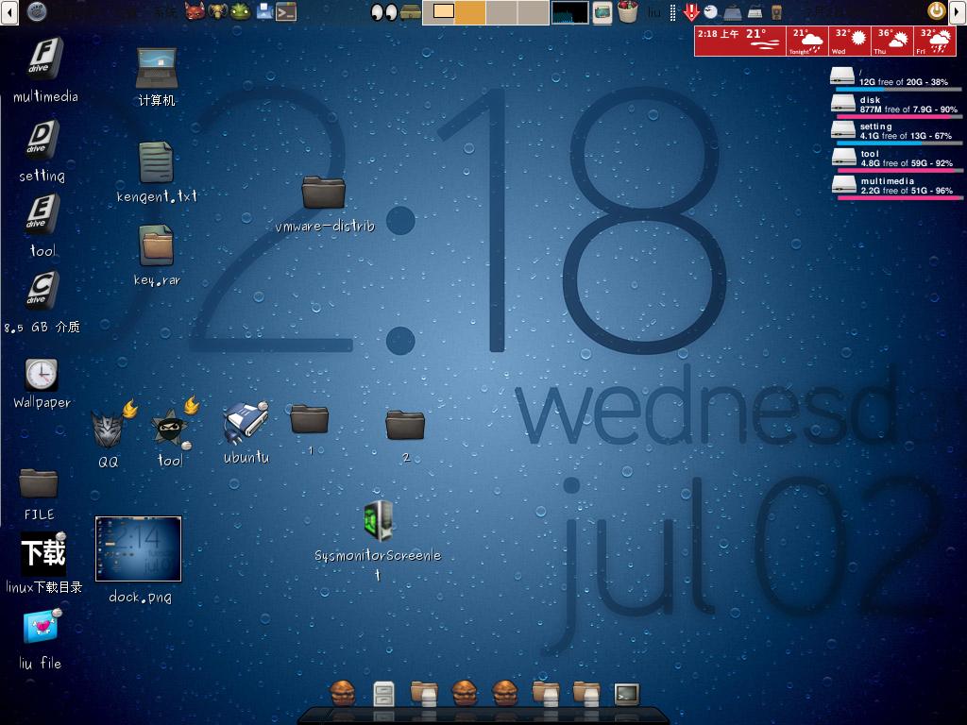Click multimedia entry 2.2G free of 51G

(x=895, y=187)
